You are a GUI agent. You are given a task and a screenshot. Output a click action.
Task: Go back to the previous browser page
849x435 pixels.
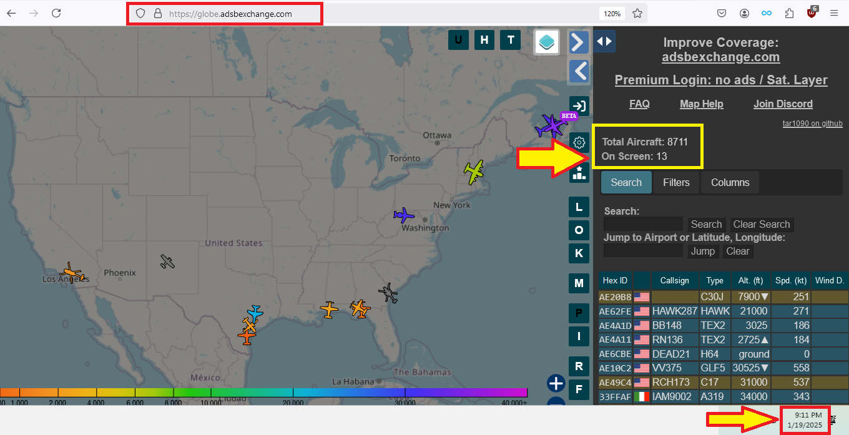click(11, 13)
